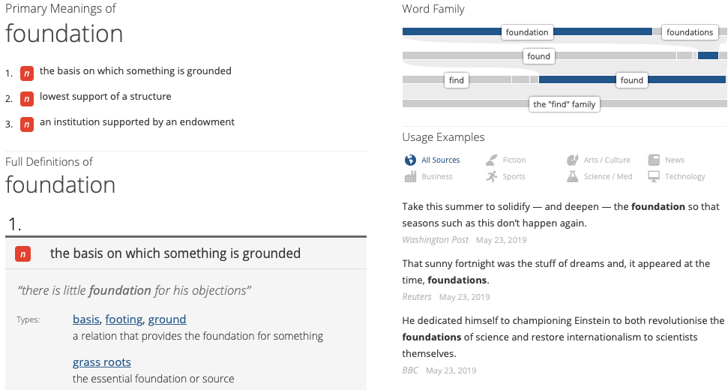Click the Arts / Culture palette icon

pos(572,160)
